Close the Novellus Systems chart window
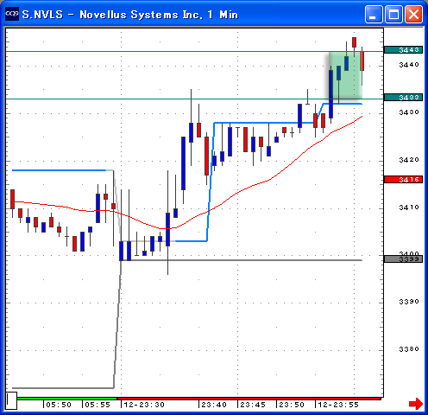Screen dimensions: 428x415 pyautogui.click(x=413, y=14)
